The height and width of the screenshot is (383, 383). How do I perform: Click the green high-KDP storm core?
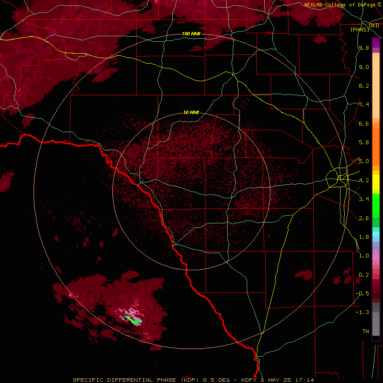click(136, 321)
